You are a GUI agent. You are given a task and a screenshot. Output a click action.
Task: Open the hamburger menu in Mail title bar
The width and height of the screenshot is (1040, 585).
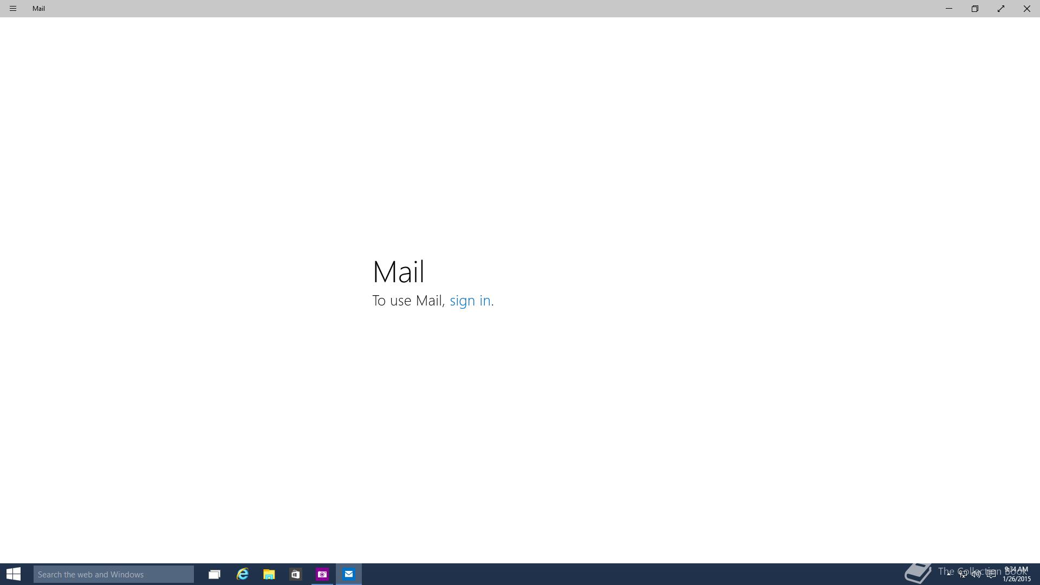tap(13, 9)
